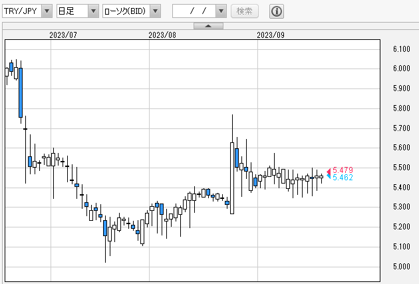Viewport: 419px width, 284px height.
Task: Click the 6.000 price axis label
Action: (x=402, y=69)
